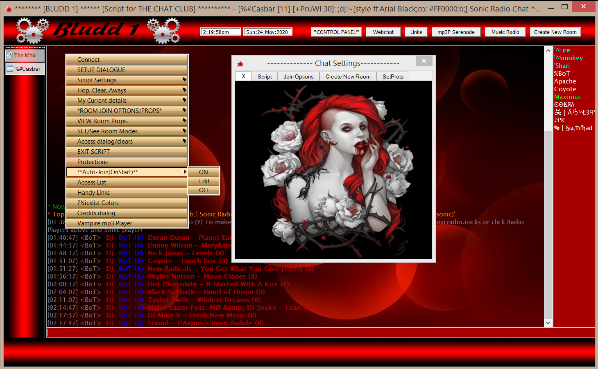Image resolution: width=598 pixels, height=369 pixels.
Task: Select user ♪₽₭ in the nicklist
Action: point(560,120)
